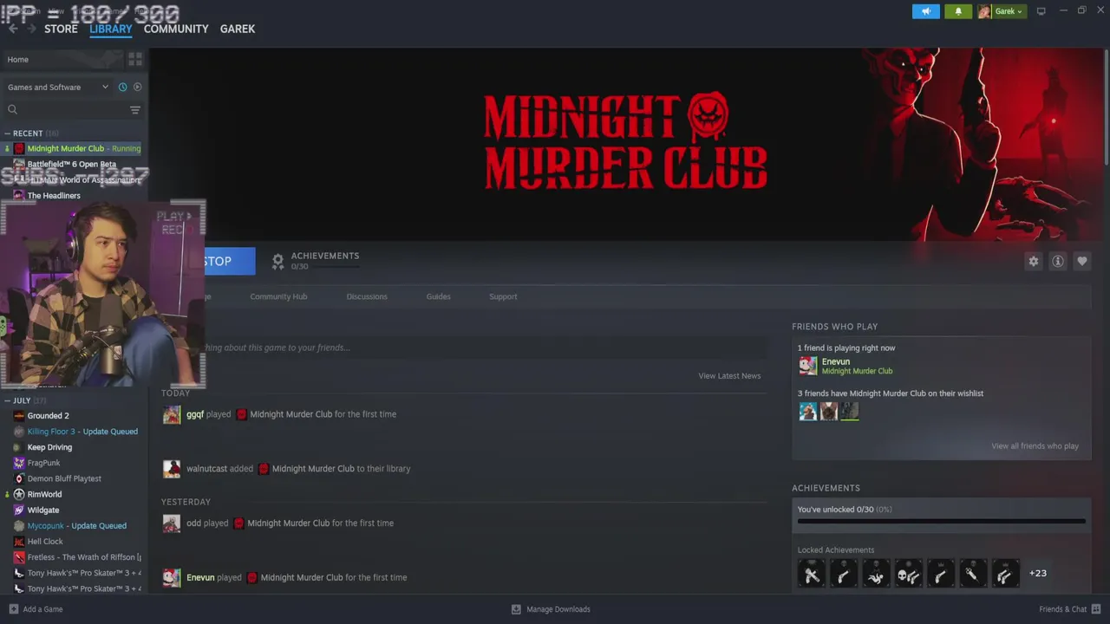Stop the running game with STOP button

[x=230, y=261]
